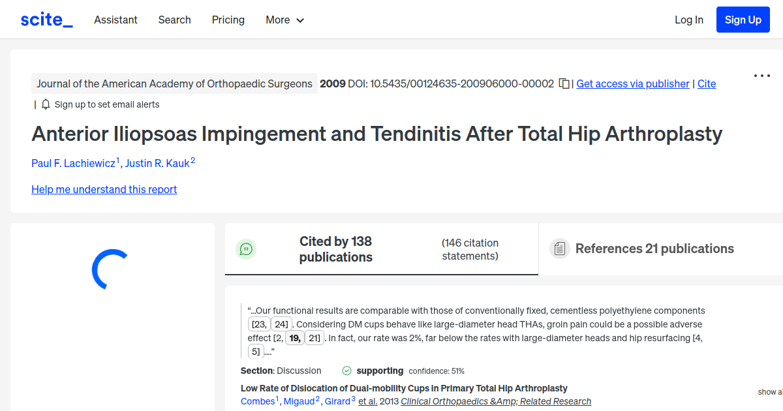Click the scite_ logo
Screen dimensions: 783x411
point(46,19)
